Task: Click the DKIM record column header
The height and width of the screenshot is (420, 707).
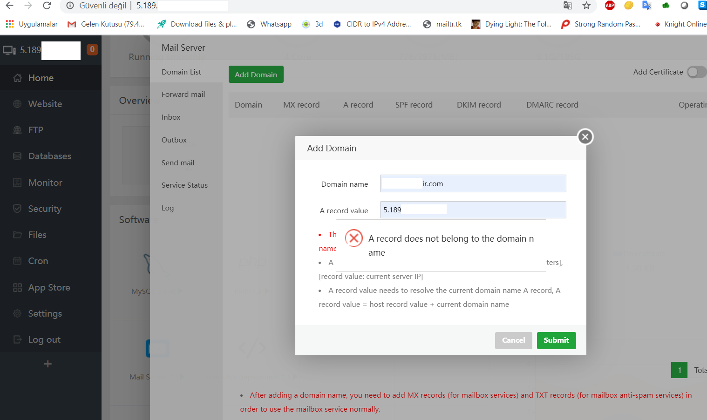Action: (479, 105)
